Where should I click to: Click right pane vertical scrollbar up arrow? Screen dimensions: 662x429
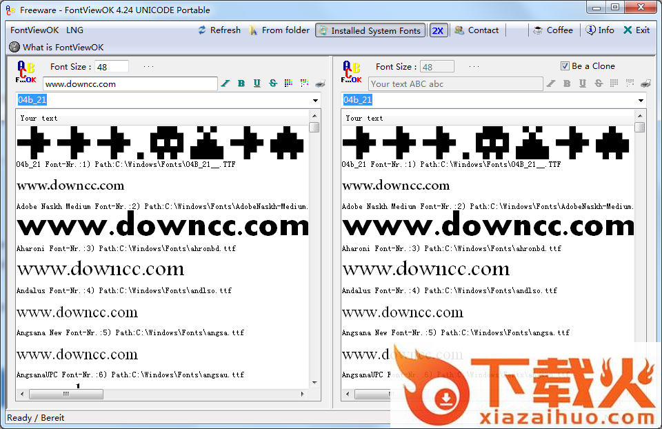point(640,115)
